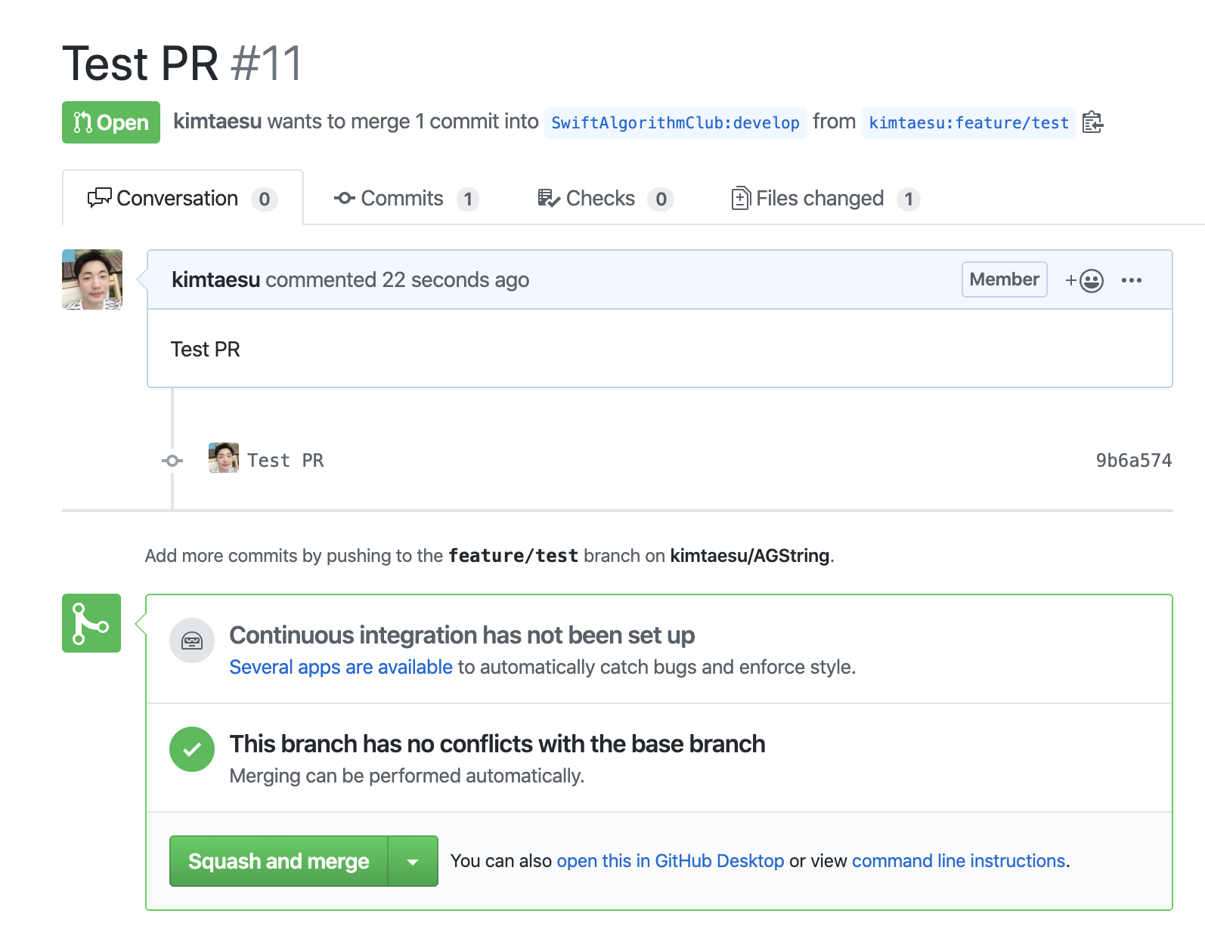
Task: Click the small avatar beside Test PR commit
Action: [224, 458]
